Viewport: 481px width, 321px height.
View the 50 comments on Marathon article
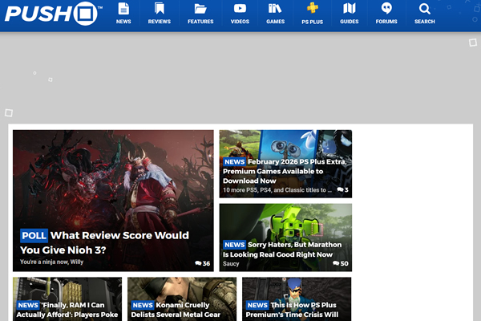pos(340,263)
